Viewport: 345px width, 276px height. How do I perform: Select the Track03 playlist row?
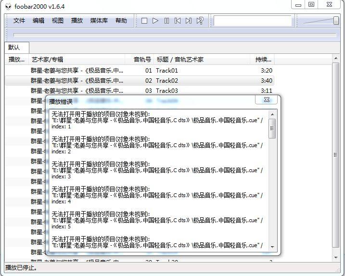140,91
